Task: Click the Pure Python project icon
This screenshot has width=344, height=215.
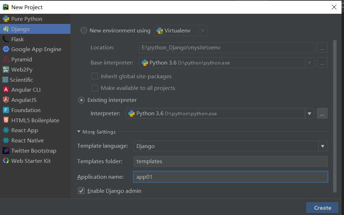Action: [6, 19]
